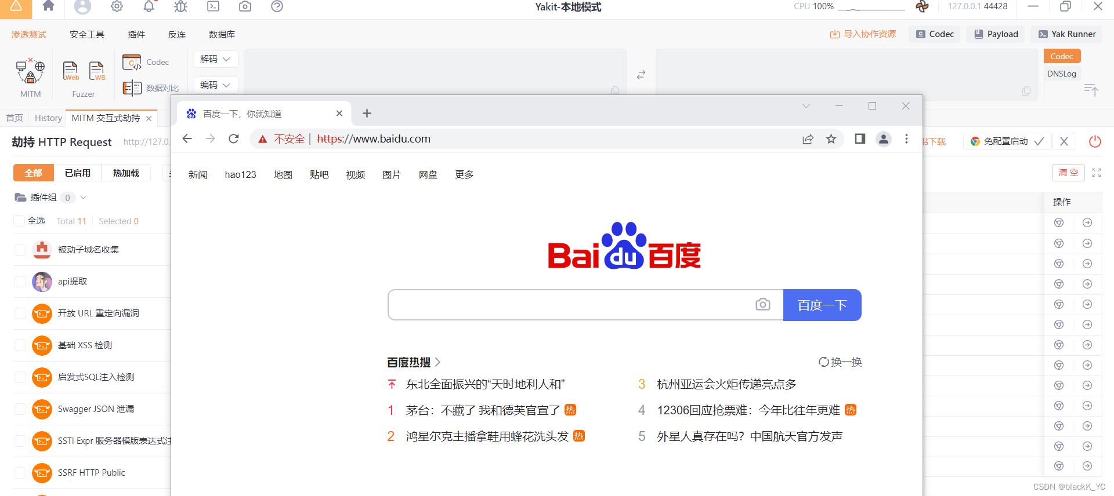Image resolution: width=1114 pixels, height=496 pixels.
Task: Expand 百度热搜 chevron
Action: (x=438, y=362)
